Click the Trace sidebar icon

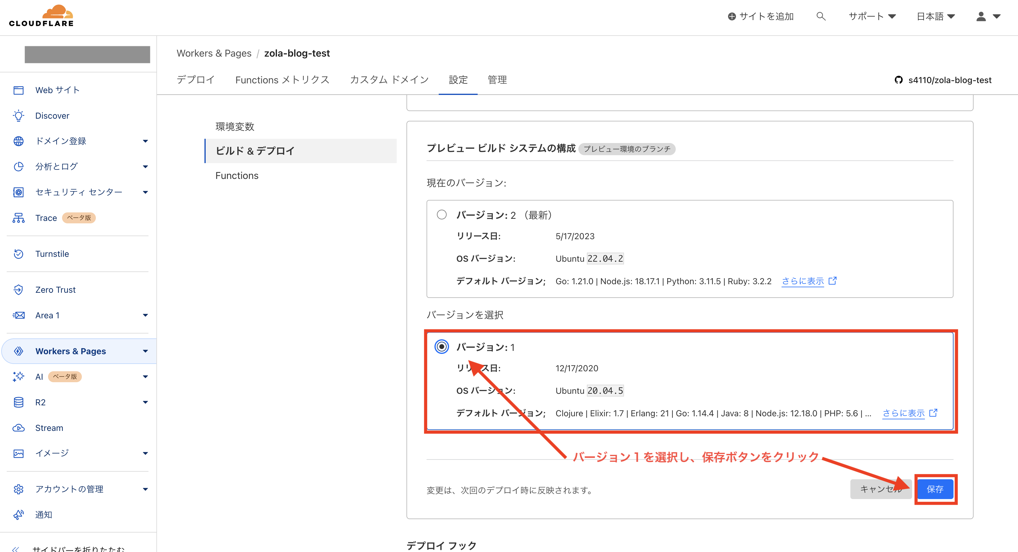tap(19, 218)
